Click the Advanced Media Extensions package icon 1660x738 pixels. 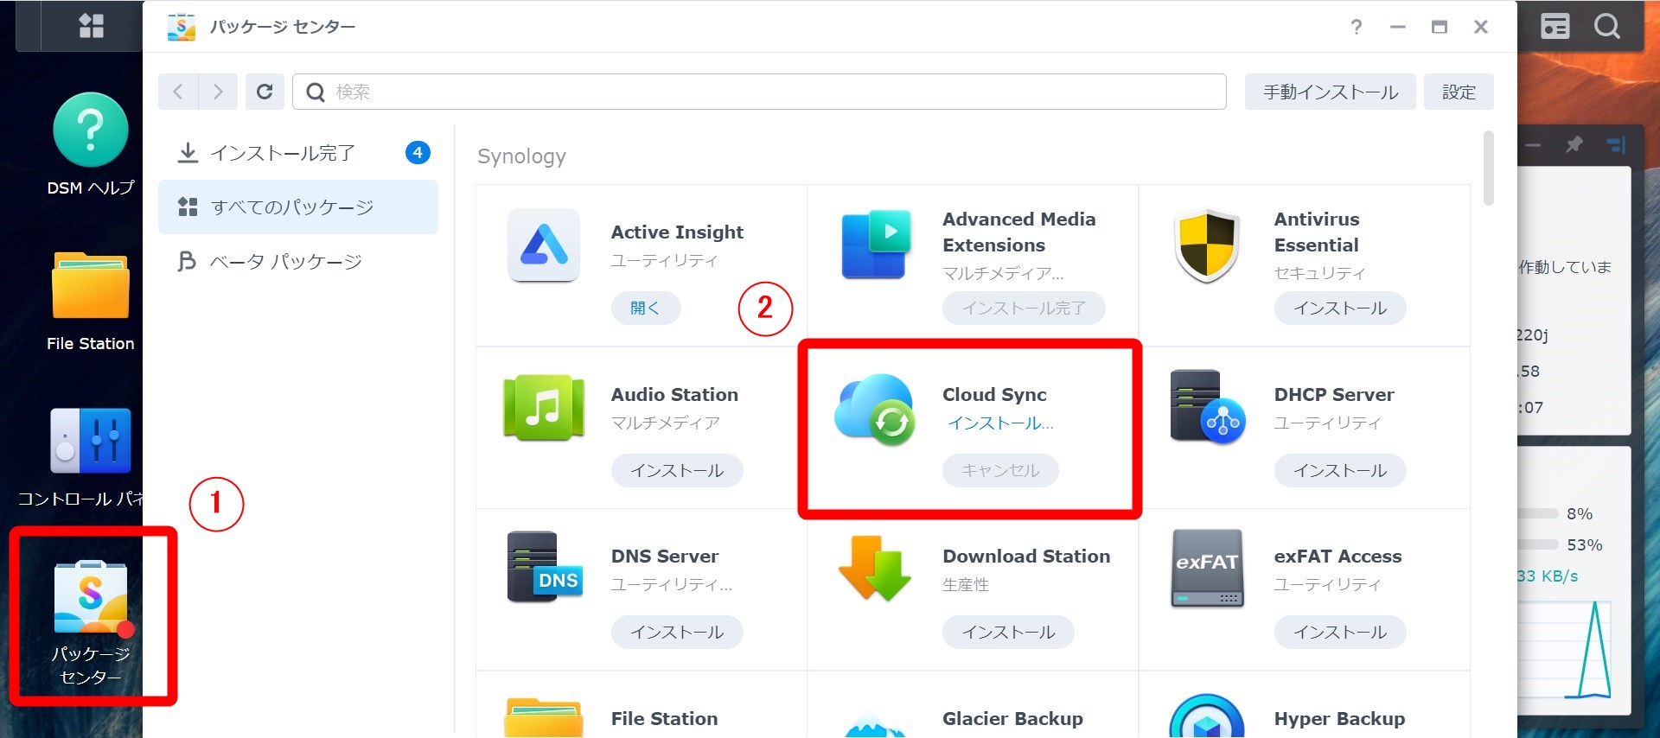click(876, 245)
